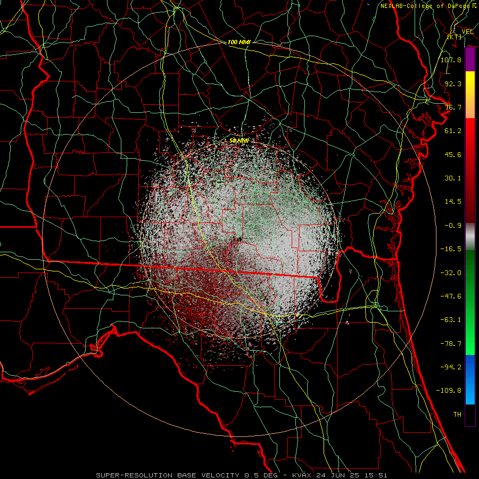Click the [KT] units label

pos(455,37)
